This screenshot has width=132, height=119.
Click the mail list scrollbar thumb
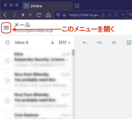point(73,53)
